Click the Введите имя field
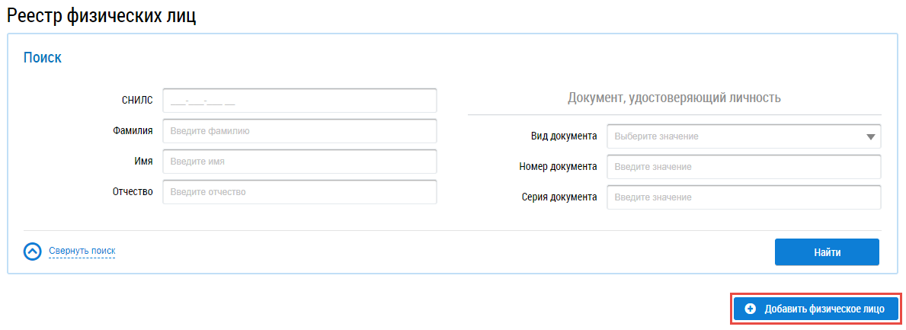This screenshot has width=906, height=330. pyautogui.click(x=299, y=162)
